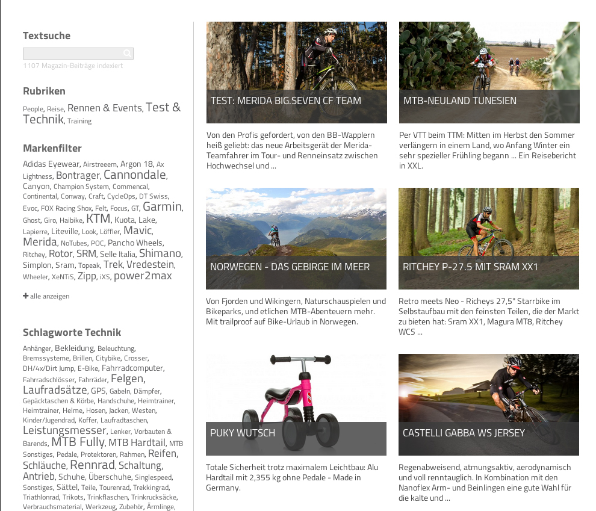Filter by the Cannondale brand
The image size is (596, 511).
(x=135, y=175)
